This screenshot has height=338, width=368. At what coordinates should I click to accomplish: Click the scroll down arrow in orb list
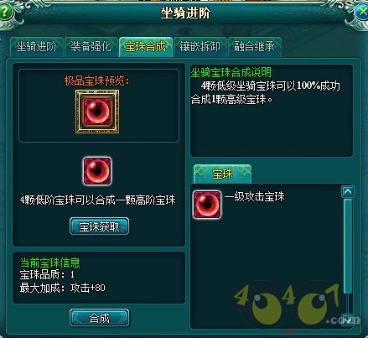click(x=348, y=320)
